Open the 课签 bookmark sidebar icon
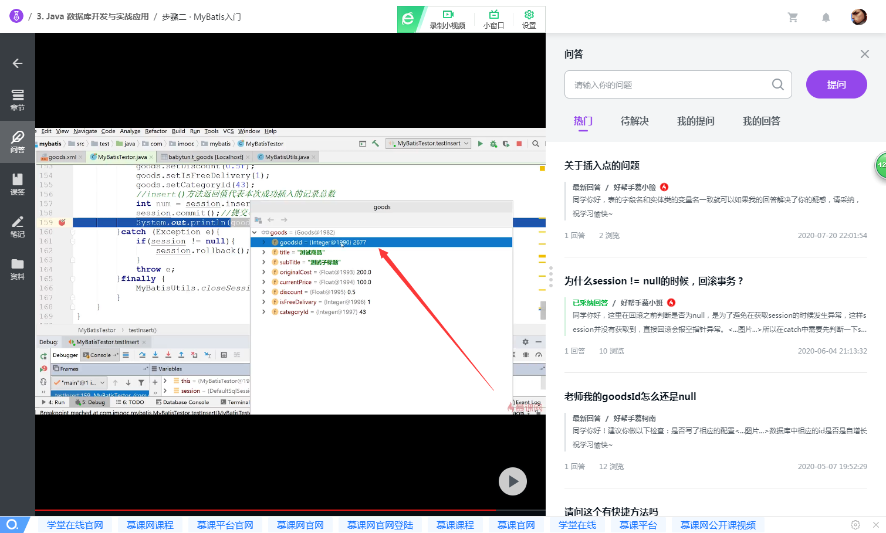The width and height of the screenshot is (886, 533). 18,184
